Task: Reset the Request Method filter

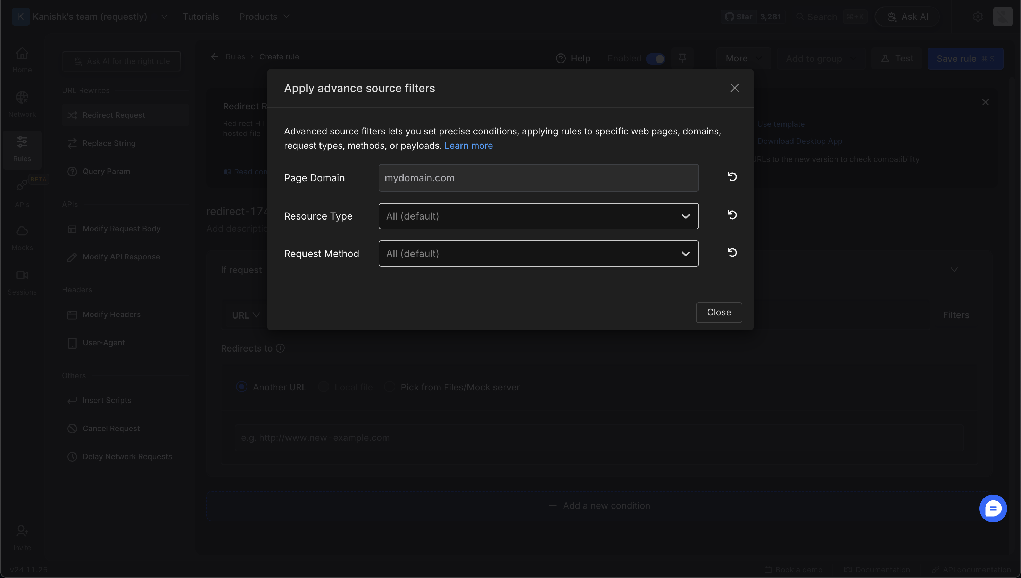Action: point(732,253)
